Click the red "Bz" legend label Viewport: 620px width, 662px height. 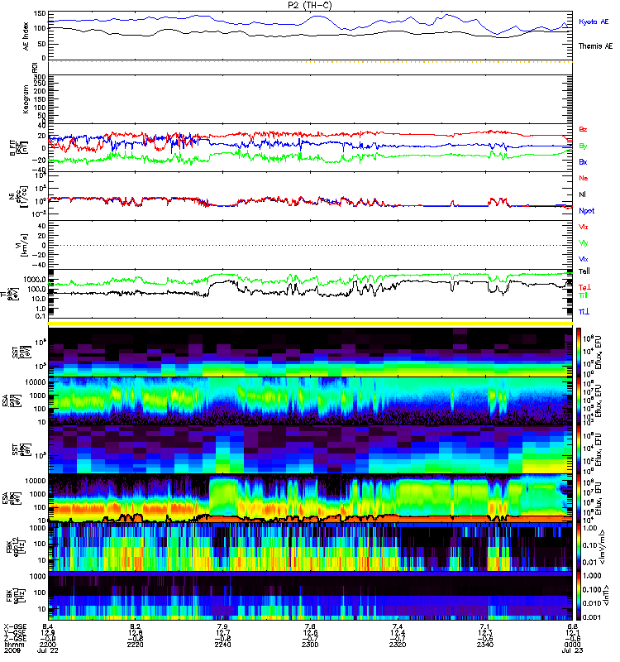click(583, 129)
